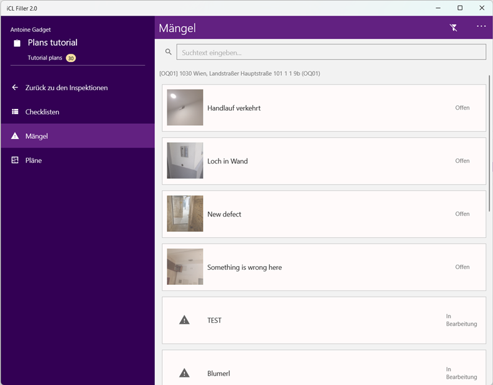Click the Mängel page heading
Image resolution: width=493 pixels, height=385 pixels.
pos(177,28)
